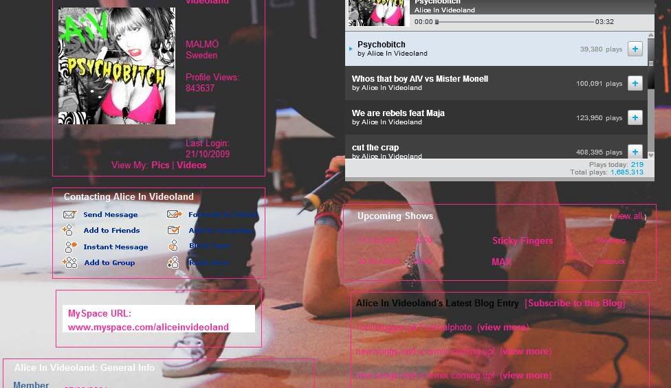
Task: Play We are rebels feat Maja
Action: pos(398,113)
